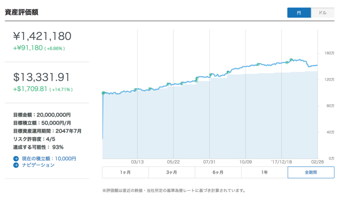Select the 1年 period tab
This screenshot has width=341, height=203.
point(265,173)
